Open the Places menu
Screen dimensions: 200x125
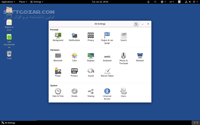(x=23, y=2)
